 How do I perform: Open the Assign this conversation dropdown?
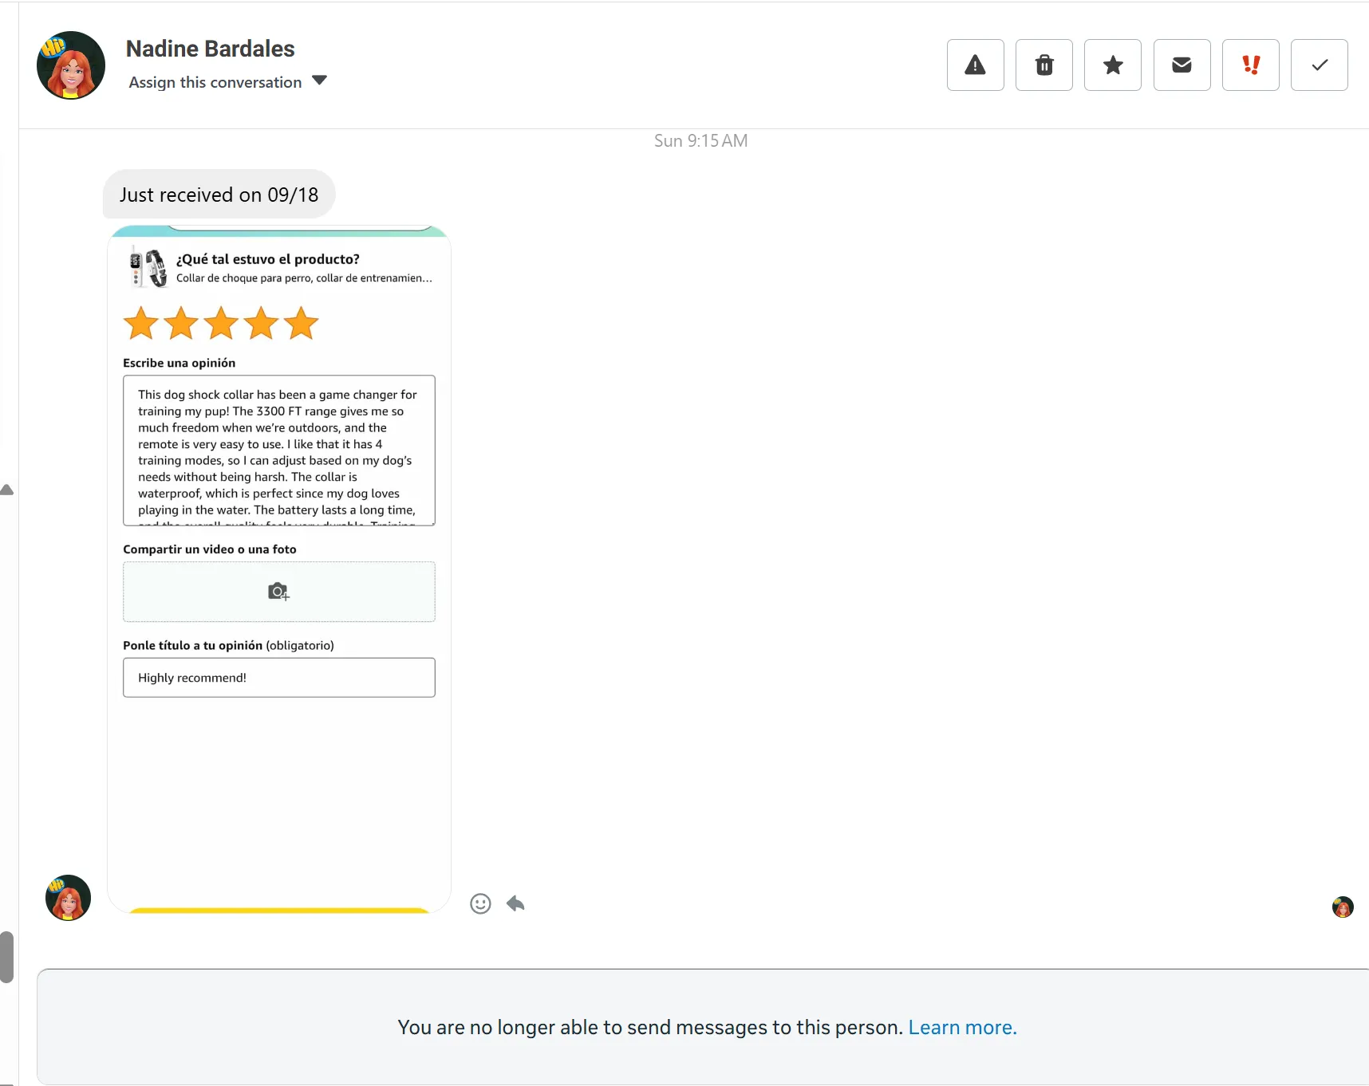[x=228, y=82]
